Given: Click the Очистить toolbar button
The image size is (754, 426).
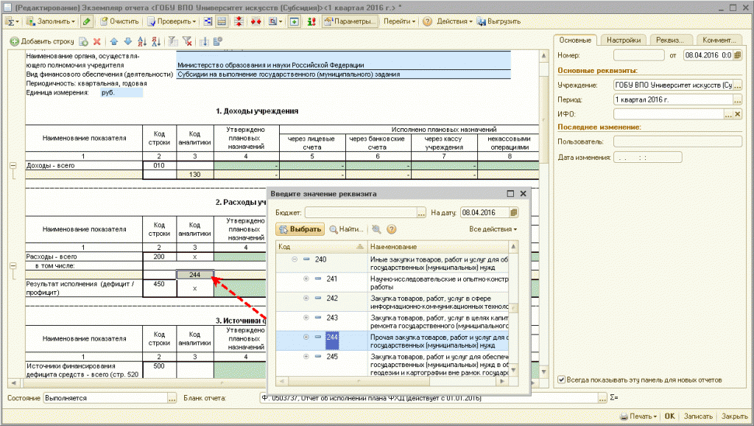Looking at the screenshot, I should (x=119, y=21).
